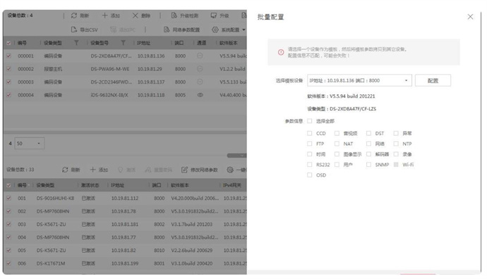Image resolution: width=487 pixels, height=279 pixels.
Task: Click channel eye icon in row 000004
Action: pyautogui.click(x=200, y=95)
